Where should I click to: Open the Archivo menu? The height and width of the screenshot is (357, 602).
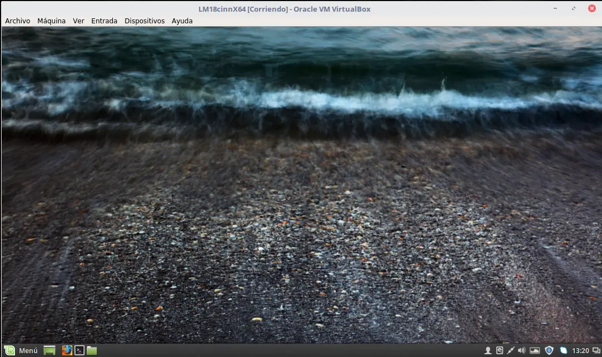18,21
